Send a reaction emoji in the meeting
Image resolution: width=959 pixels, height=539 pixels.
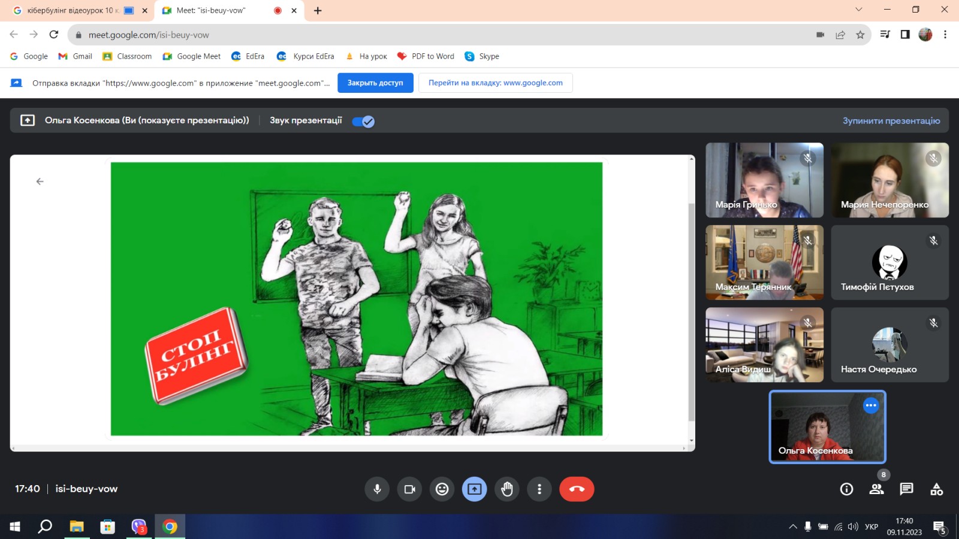tap(442, 489)
